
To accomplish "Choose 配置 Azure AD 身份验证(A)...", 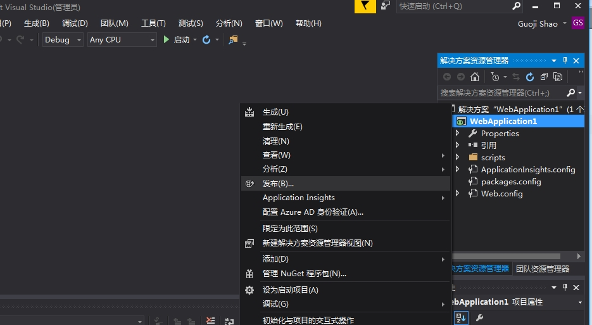I will 346,212.
